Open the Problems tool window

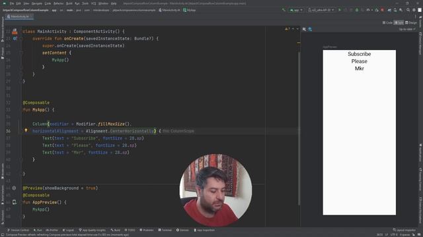click(147, 230)
